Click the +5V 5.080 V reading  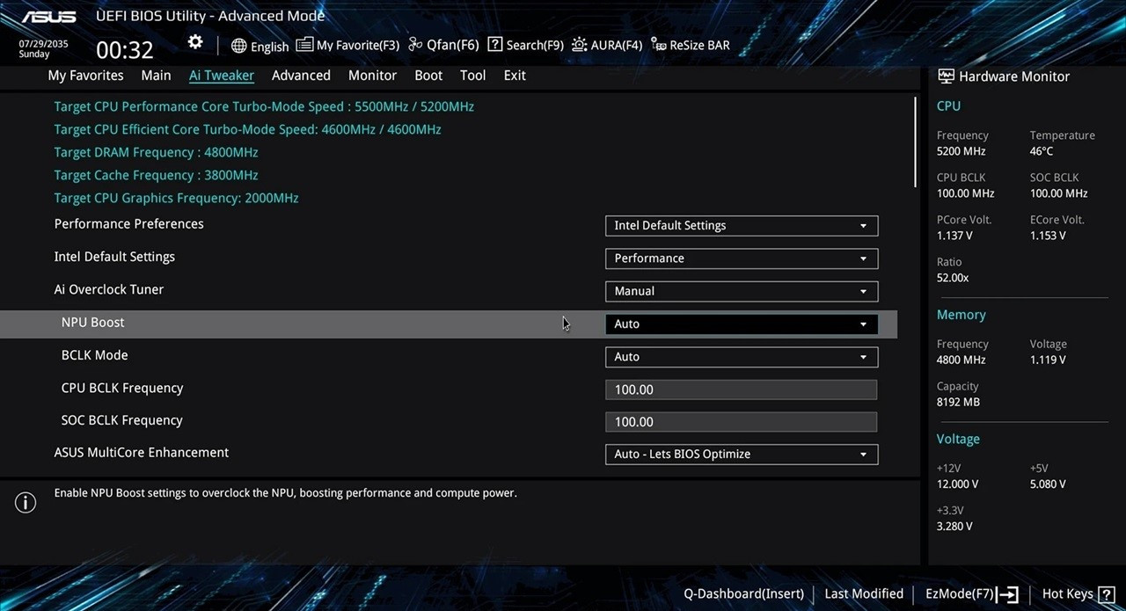click(x=1048, y=484)
